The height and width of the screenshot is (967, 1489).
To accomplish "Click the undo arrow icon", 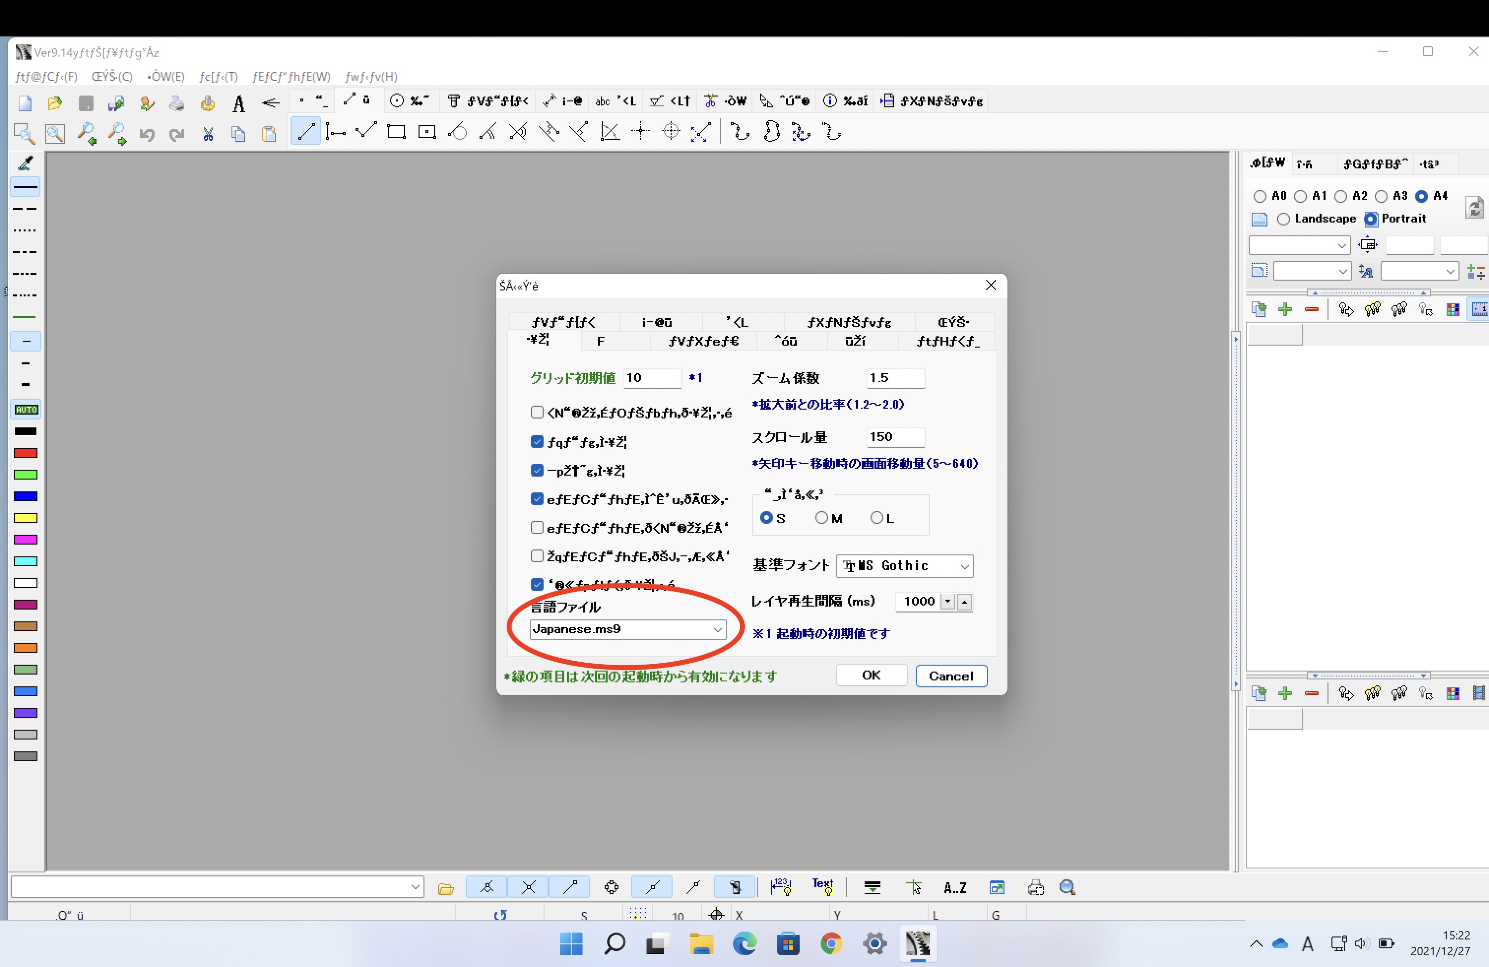I will click(147, 133).
